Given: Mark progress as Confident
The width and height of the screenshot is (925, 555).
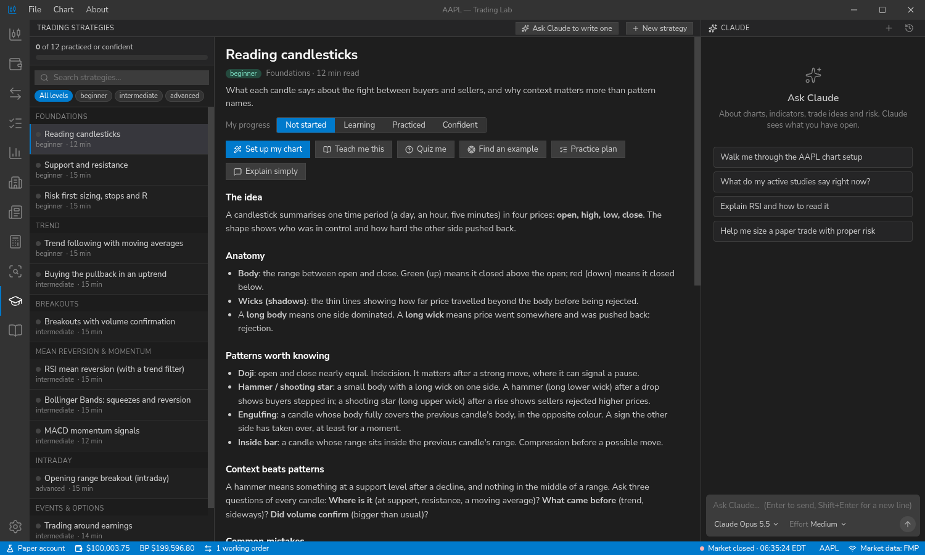Looking at the screenshot, I should (460, 125).
